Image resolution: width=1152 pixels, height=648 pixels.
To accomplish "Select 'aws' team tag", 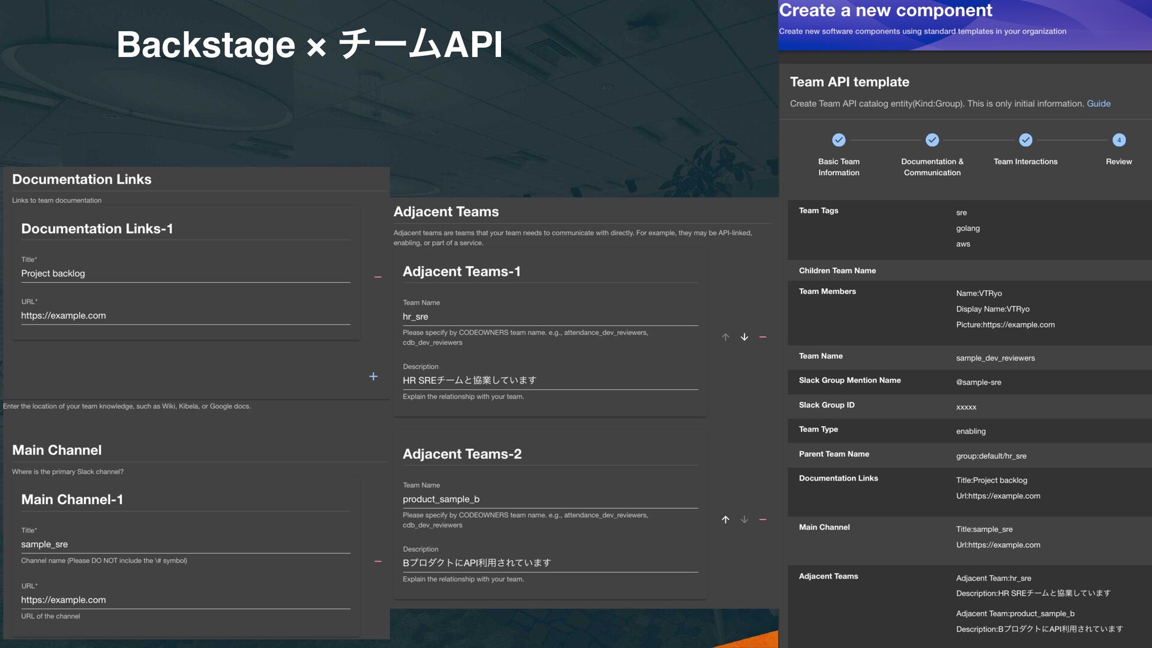I will coord(962,244).
